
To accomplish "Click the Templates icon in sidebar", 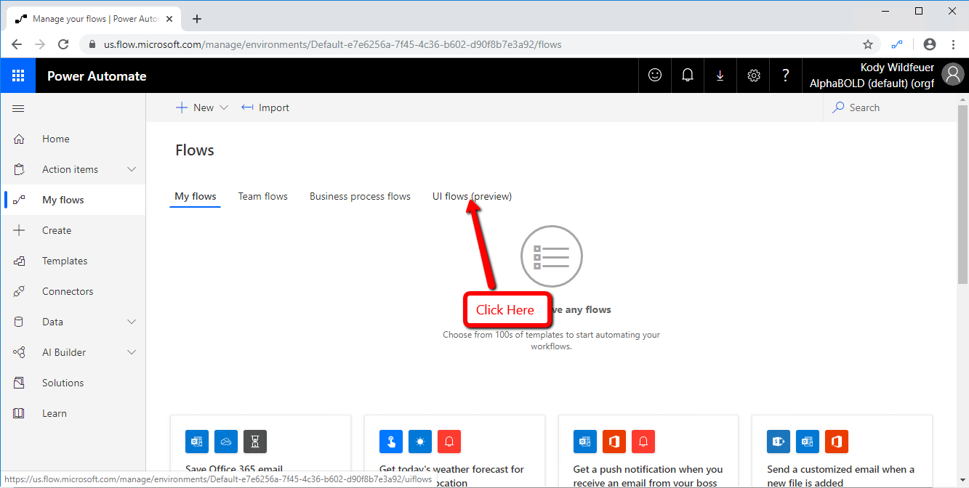I will coord(19,261).
